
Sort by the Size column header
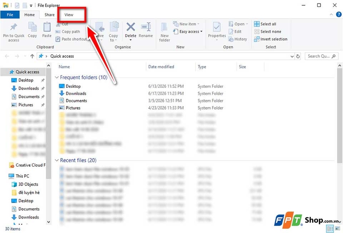[x=242, y=67]
